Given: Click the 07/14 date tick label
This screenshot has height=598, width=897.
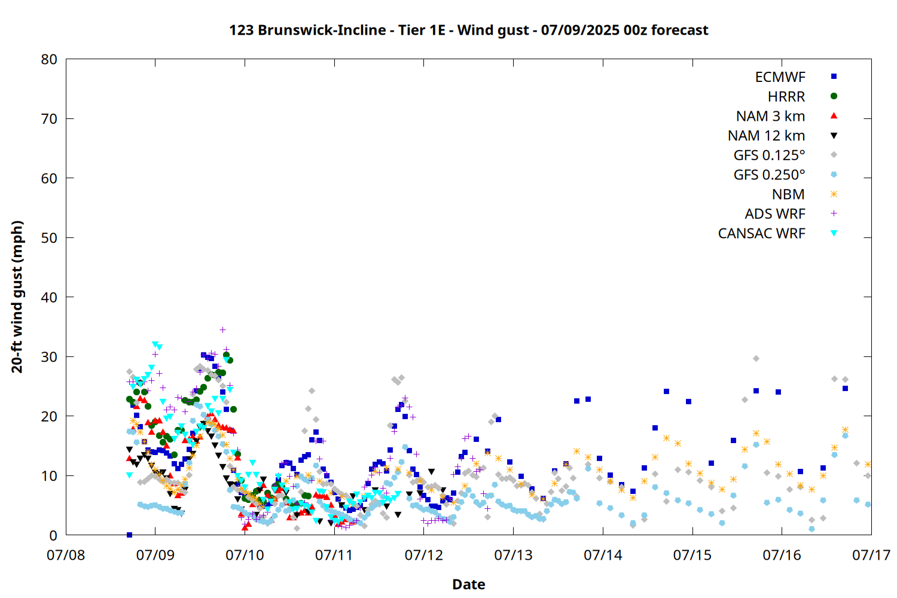Looking at the screenshot, I should coord(603,556).
